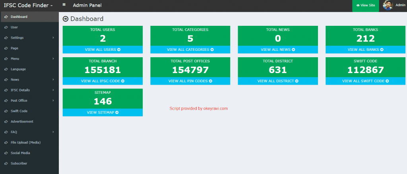Screen dimensions: 407x174
Task: Click the Admin username label
Action: [x=400, y=5]
